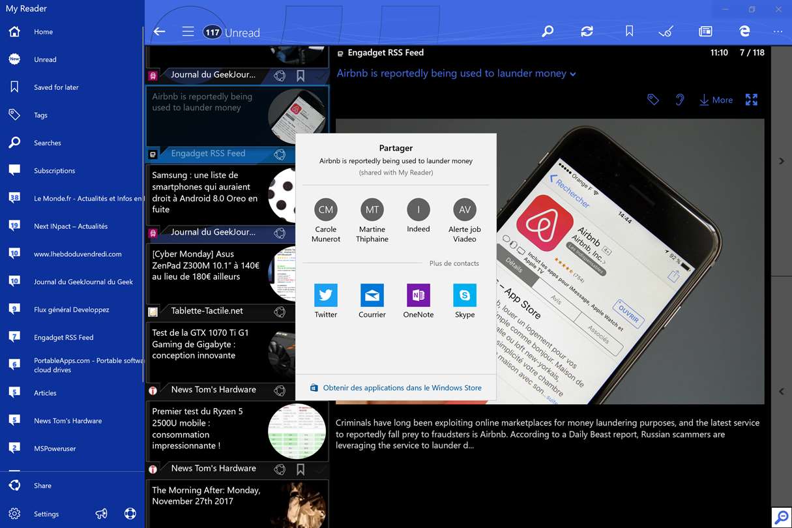Click the right-pointing collapse arrow on the right edge

(782, 161)
